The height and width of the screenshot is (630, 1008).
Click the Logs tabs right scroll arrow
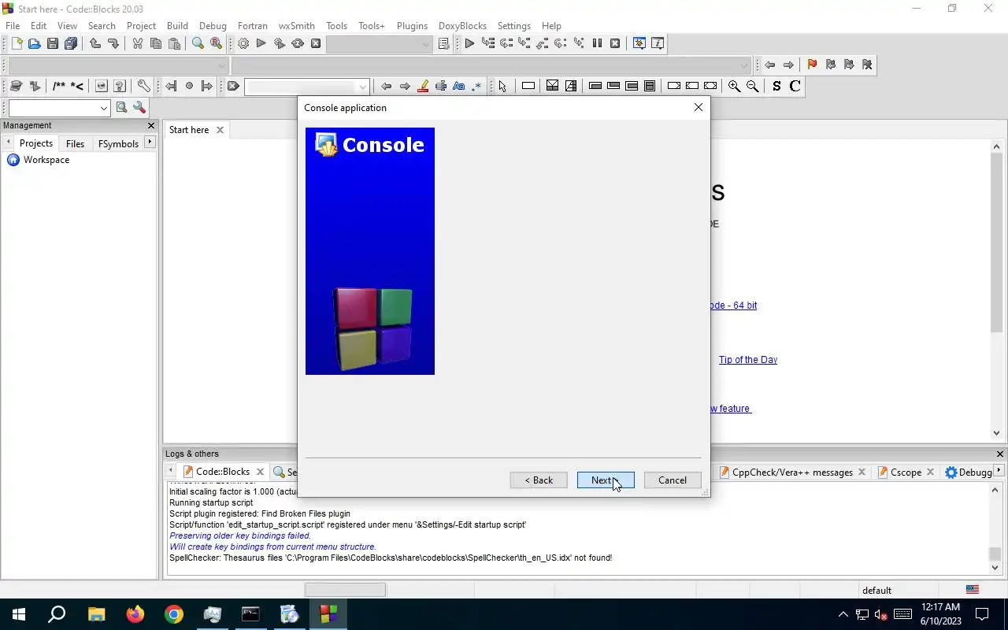point(999,471)
